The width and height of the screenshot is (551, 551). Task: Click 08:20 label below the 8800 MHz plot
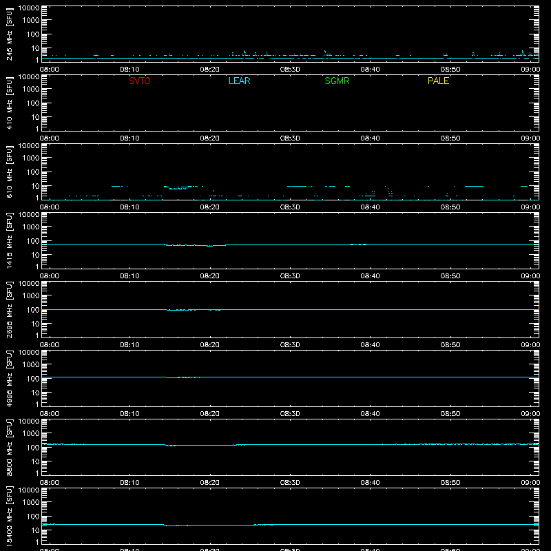(210, 483)
